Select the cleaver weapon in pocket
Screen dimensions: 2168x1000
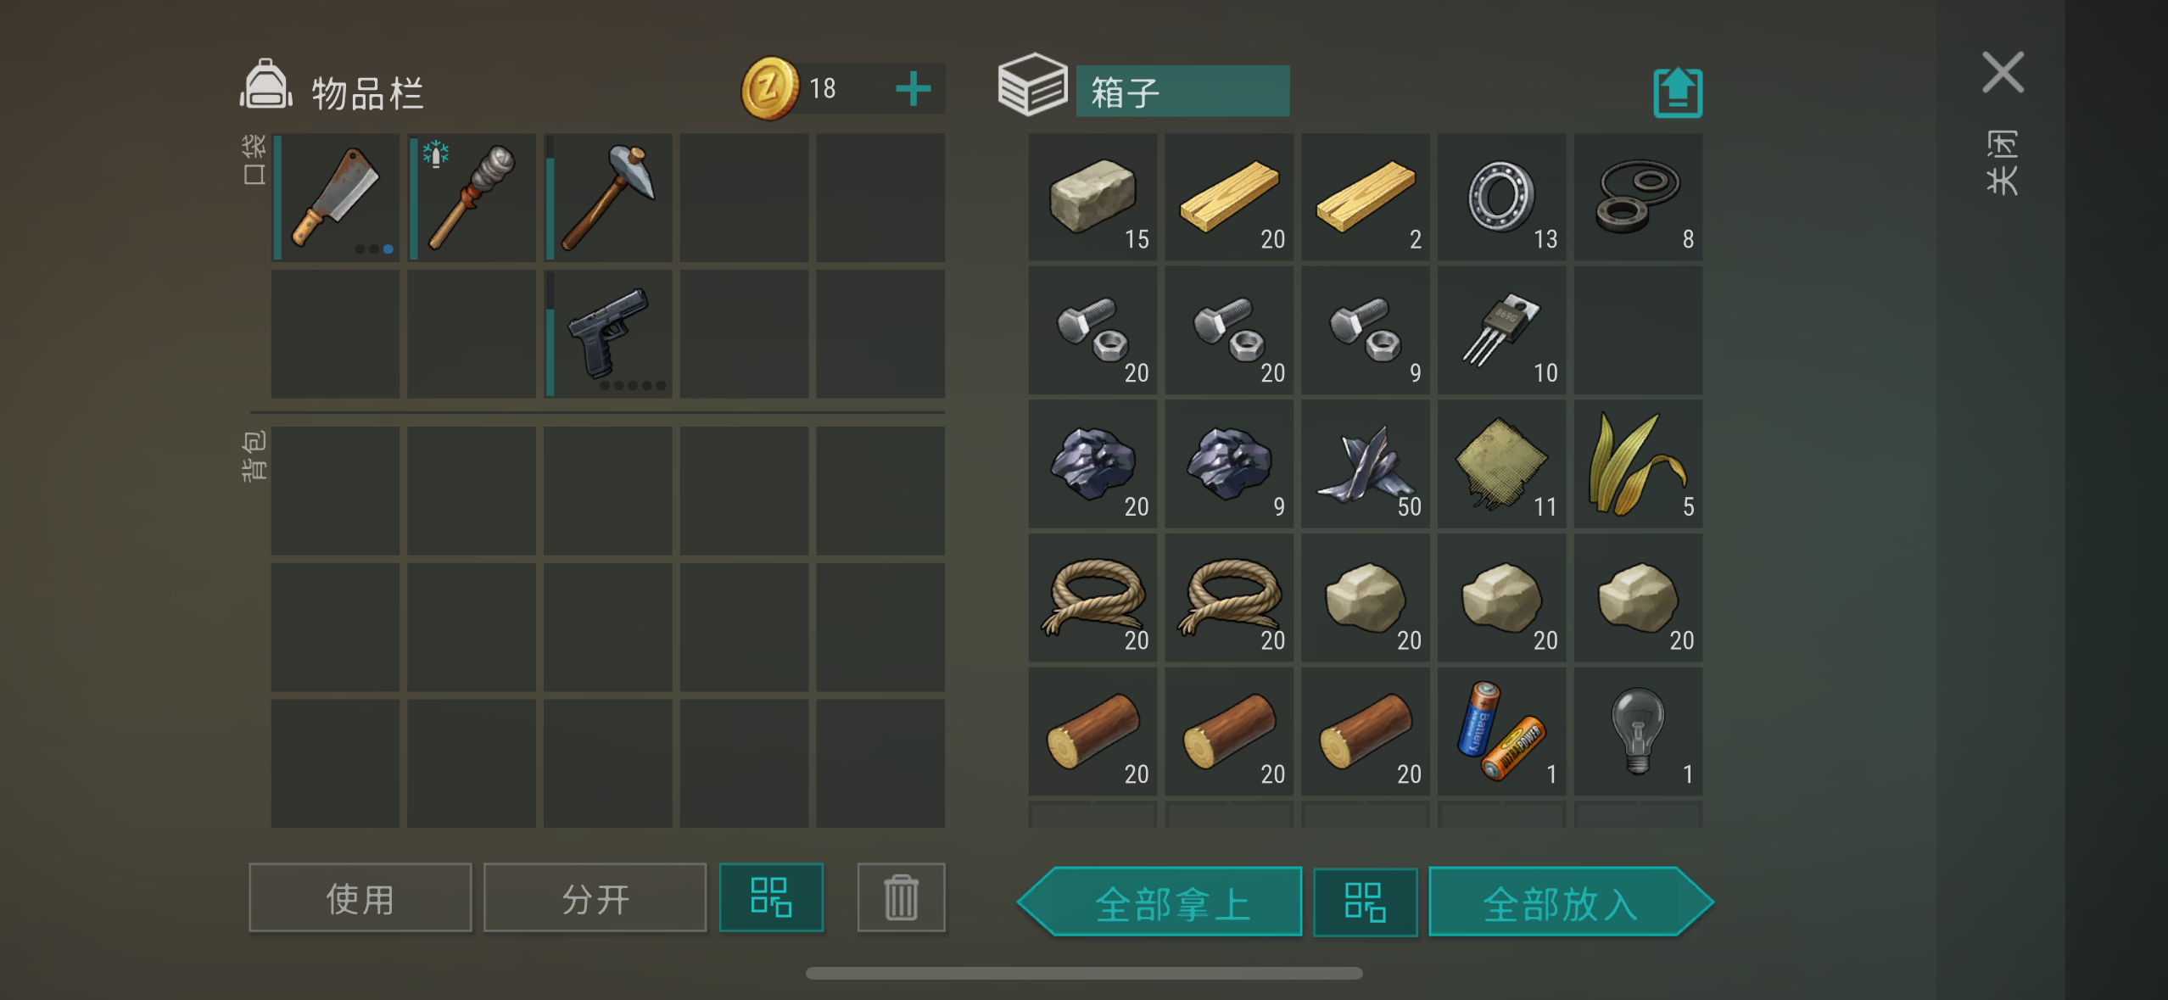(x=336, y=197)
